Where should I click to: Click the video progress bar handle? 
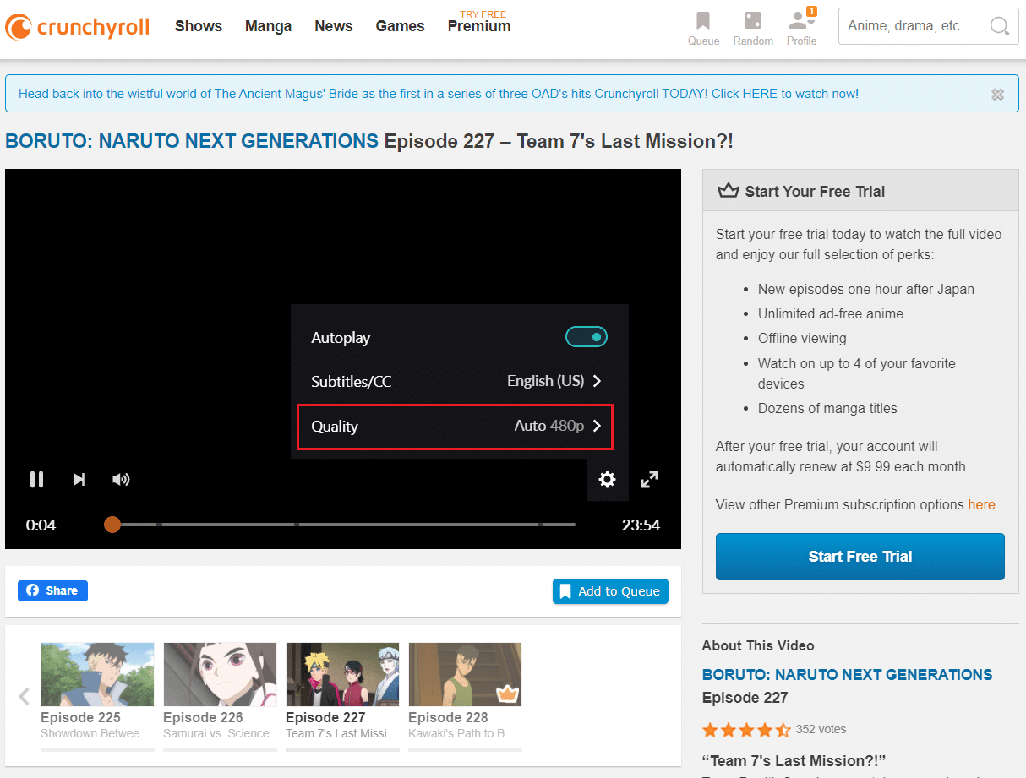coord(112,525)
